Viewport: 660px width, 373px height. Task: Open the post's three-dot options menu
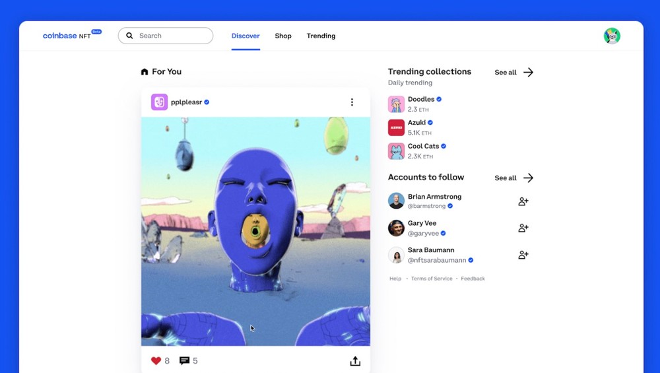tap(352, 102)
